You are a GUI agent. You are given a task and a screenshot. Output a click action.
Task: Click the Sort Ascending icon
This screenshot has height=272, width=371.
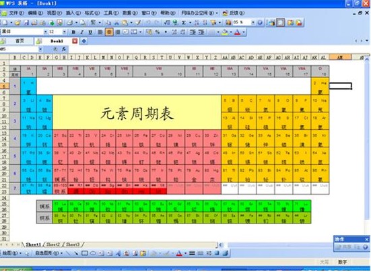tap(197, 23)
